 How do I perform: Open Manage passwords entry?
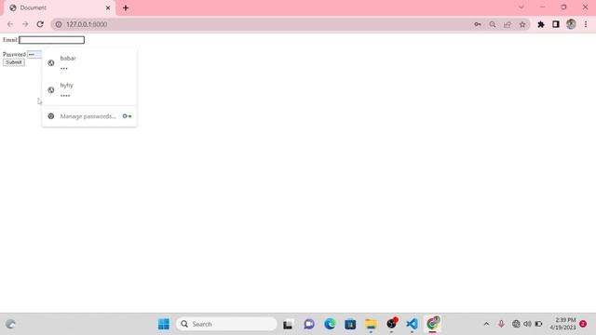point(89,116)
